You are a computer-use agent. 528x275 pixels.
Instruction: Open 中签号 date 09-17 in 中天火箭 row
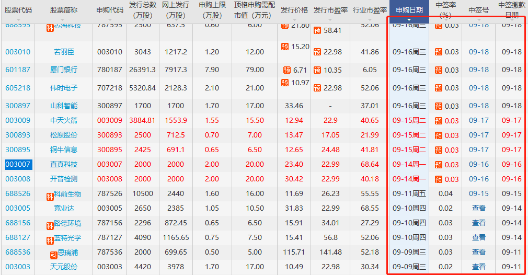(x=478, y=120)
